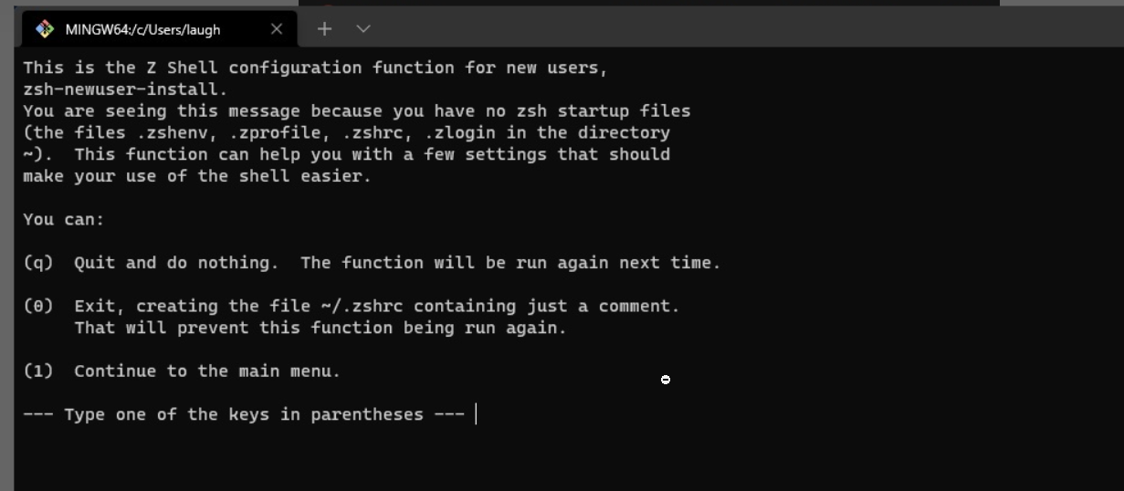Click the text cursor at the input prompt
This screenshot has width=1124, height=491.
476,414
